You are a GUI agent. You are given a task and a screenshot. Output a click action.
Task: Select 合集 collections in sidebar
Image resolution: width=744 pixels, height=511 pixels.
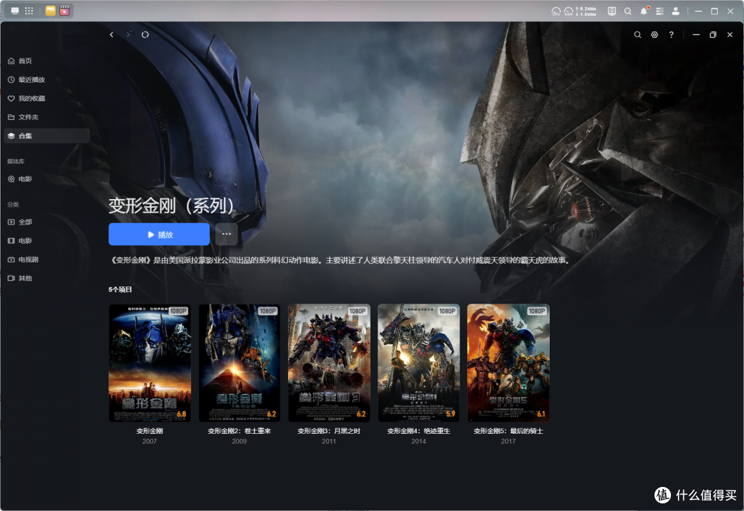click(x=47, y=136)
